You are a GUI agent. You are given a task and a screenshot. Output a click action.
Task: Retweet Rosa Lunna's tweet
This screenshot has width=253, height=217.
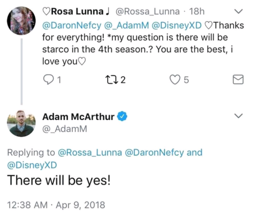[110, 80]
